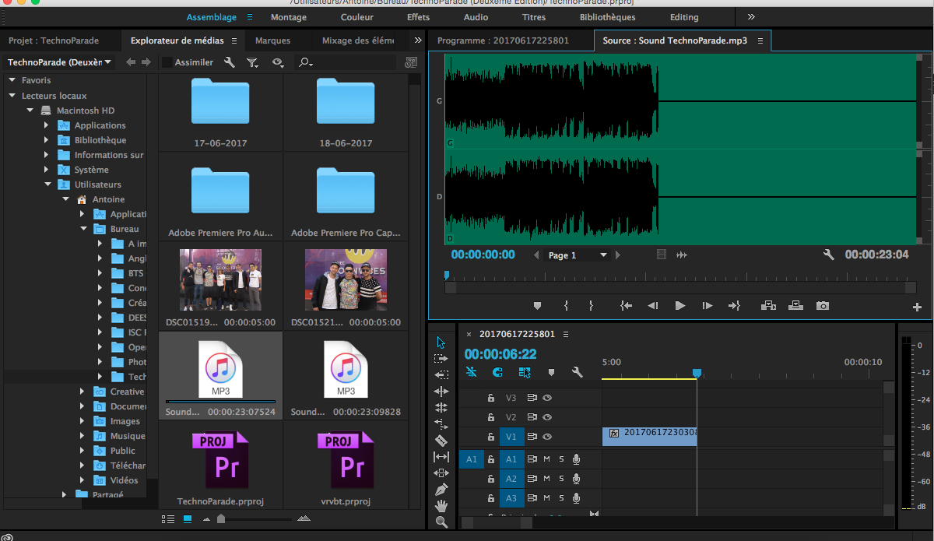Open the Source monitor button editor plus
This screenshot has height=541, width=934.
(917, 307)
